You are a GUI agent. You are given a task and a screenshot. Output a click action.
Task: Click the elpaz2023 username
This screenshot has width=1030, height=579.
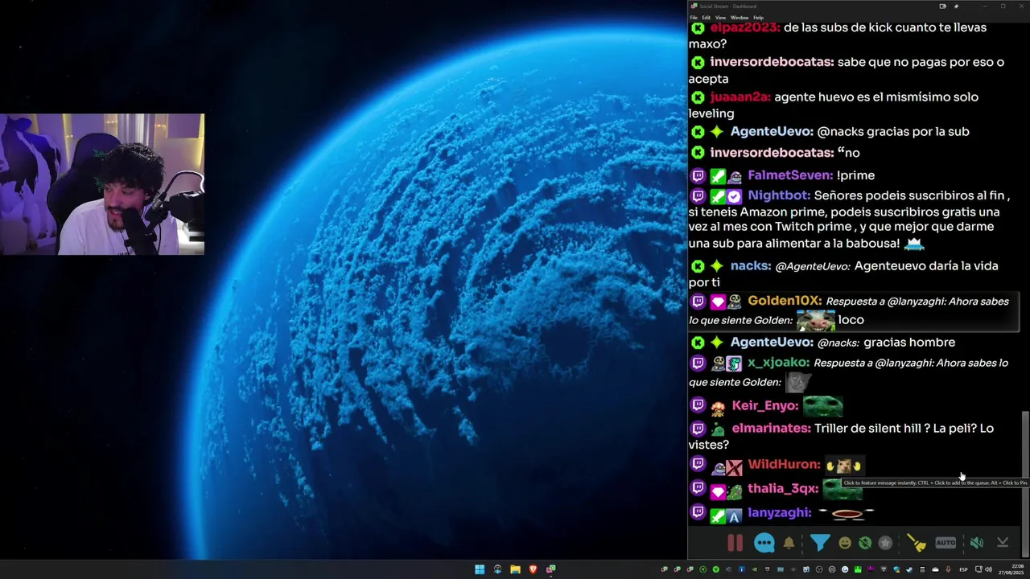745,27
